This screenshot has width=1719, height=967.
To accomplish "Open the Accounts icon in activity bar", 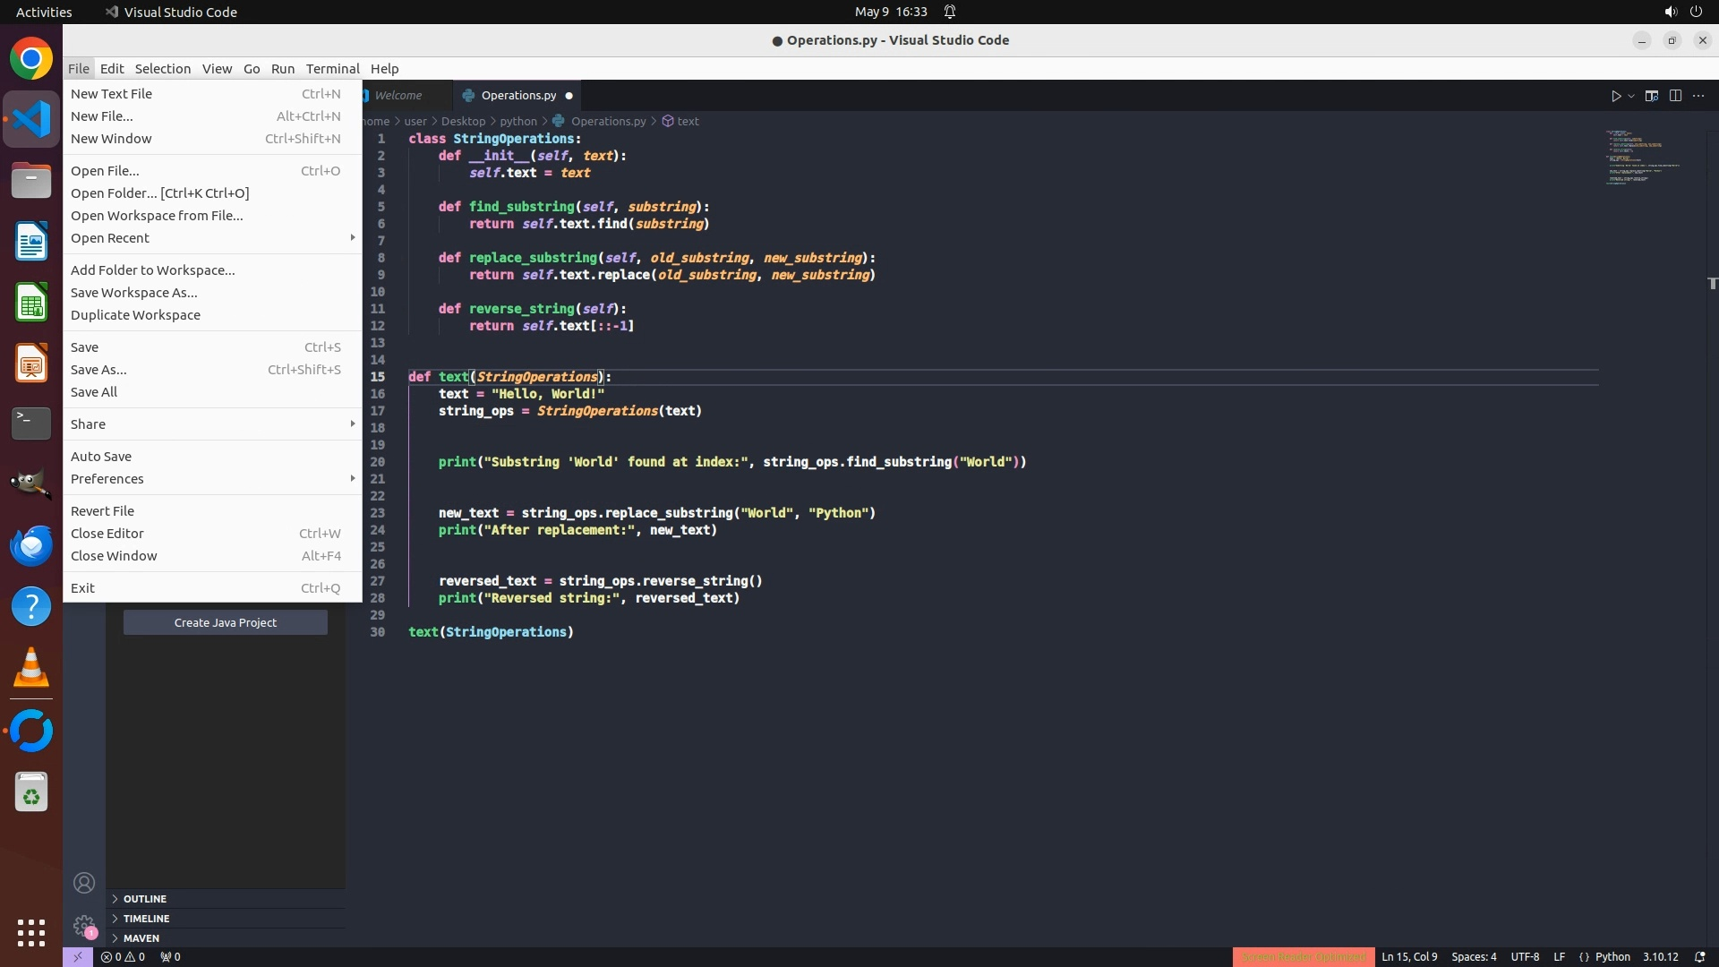I will (x=84, y=883).
